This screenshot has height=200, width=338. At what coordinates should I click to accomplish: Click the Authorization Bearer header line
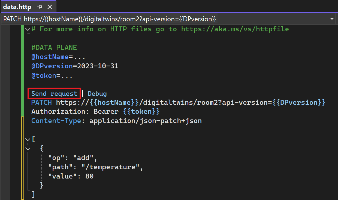point(95,111)
